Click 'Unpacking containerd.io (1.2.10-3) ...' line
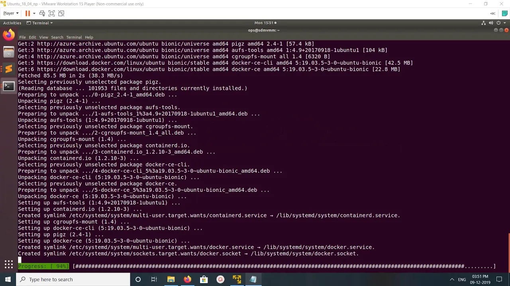This screenshot has width=510, height=286. point(78,158)
